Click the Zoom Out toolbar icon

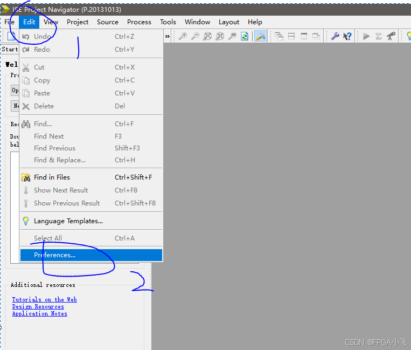(195, 36)
